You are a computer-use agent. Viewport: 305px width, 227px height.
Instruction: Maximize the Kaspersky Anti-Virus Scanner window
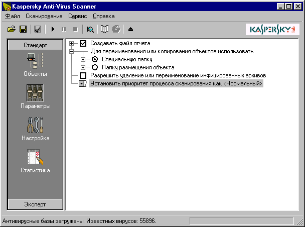tap(288, 7)
